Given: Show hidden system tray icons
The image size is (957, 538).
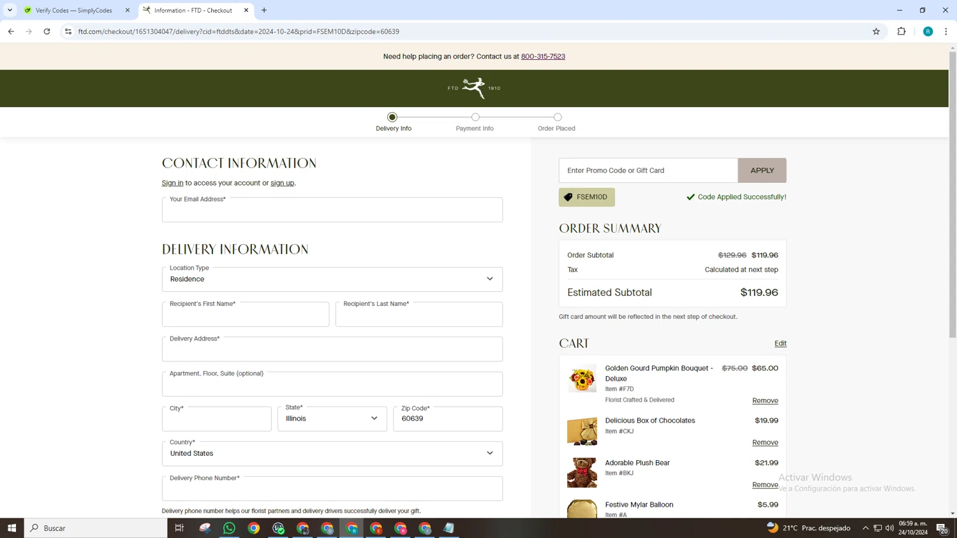Looking at the screenshot, I should coord(865,528).
